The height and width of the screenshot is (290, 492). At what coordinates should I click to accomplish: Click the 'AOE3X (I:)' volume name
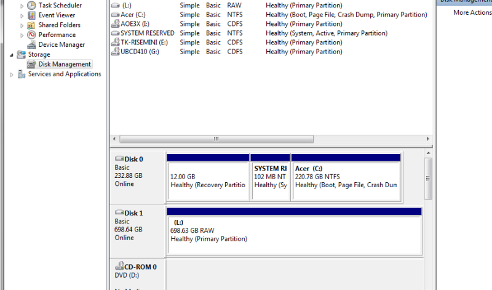[135, 24]
